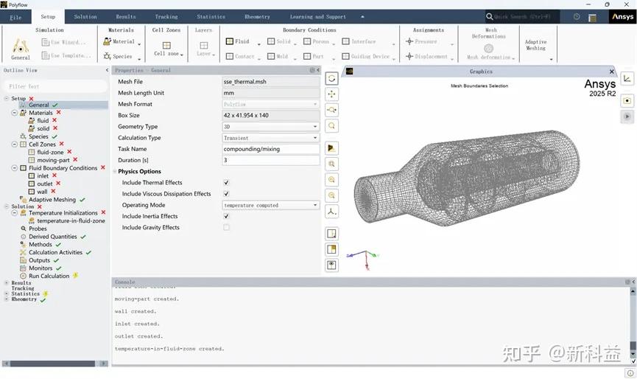Enable Include Gravity Effects checkbox
The height and width of the screenshot is (379, 637).
click(x=226, y=227)
